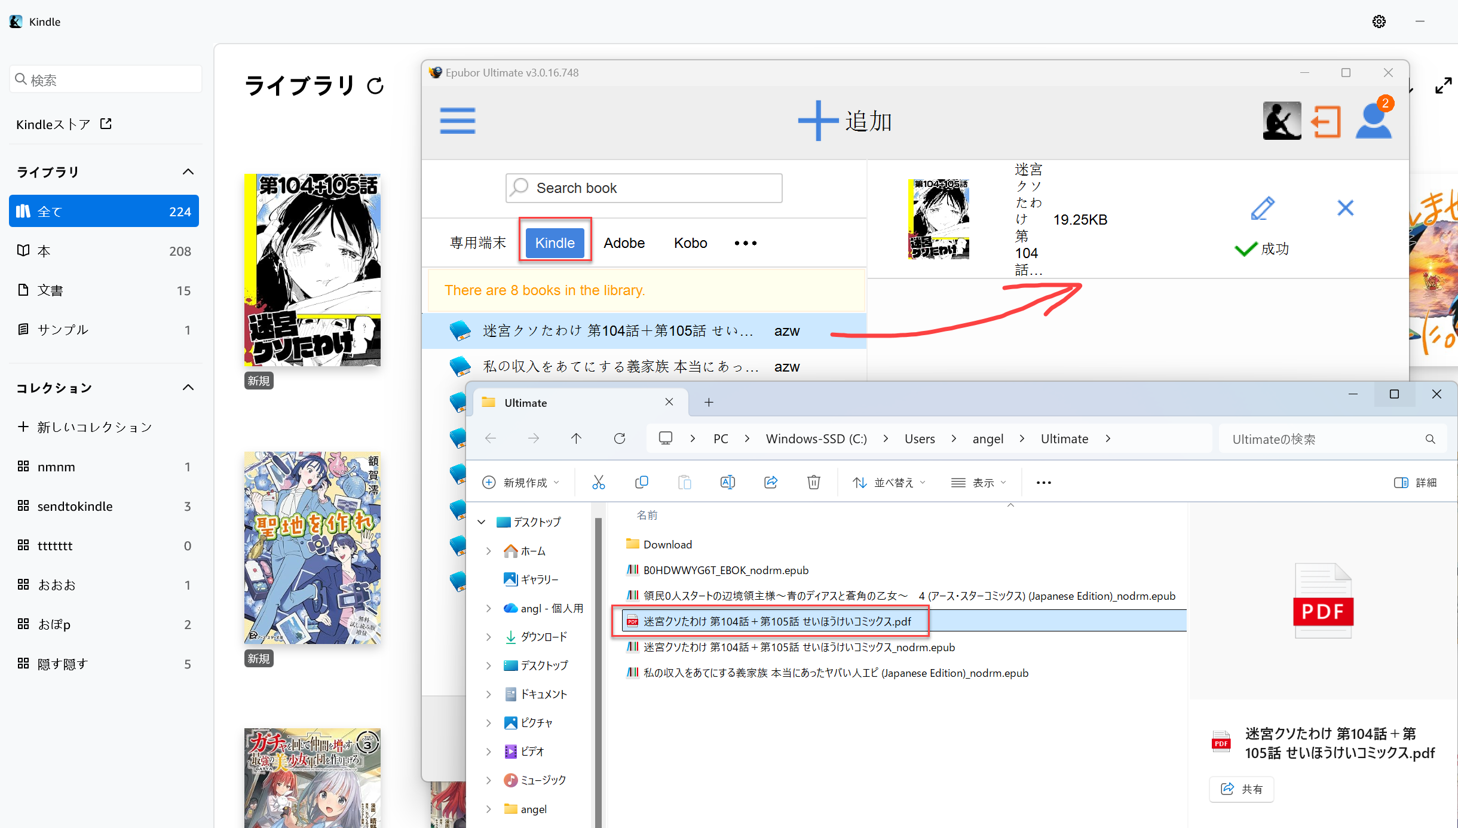Viewport: 1458px width, 828px height.
Task: Open Epubor hamburger menu
Action: [x=458, y=121]
